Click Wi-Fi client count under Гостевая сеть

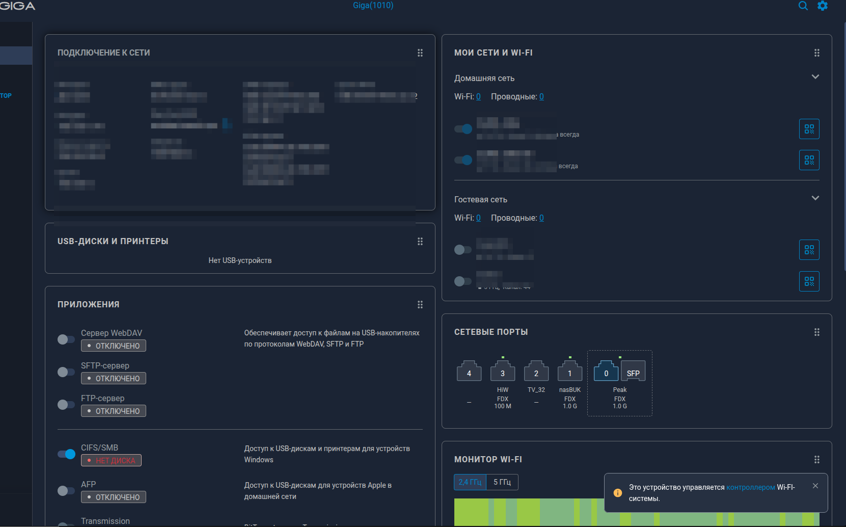478,218
